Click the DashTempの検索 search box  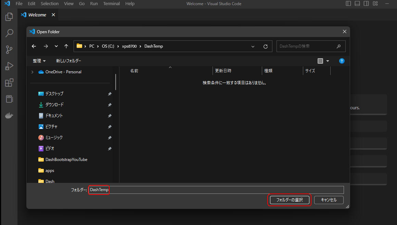311,46
